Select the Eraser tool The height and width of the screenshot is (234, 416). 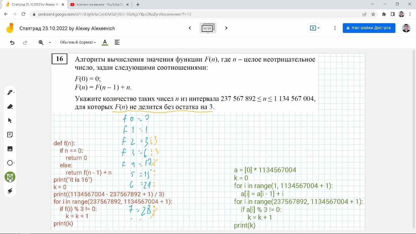click(10, 107)
